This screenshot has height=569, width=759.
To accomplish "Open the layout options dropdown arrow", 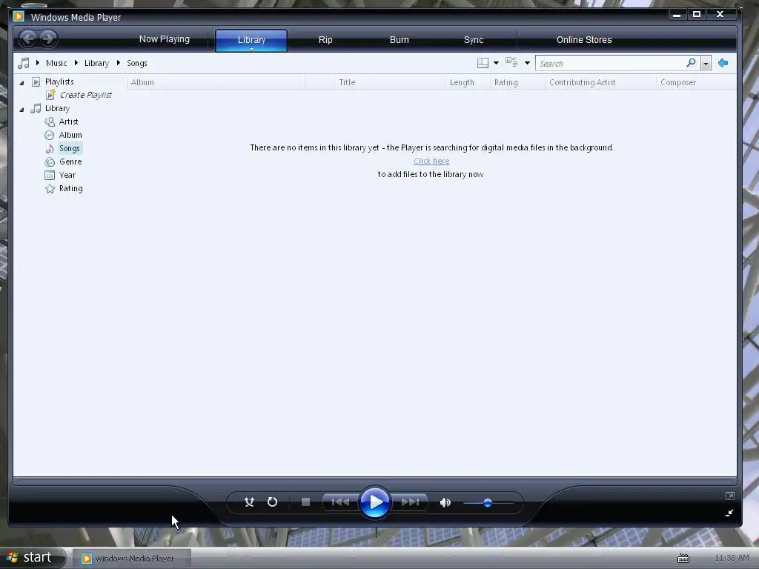I will pyautogui.click(x=496, y=63).
